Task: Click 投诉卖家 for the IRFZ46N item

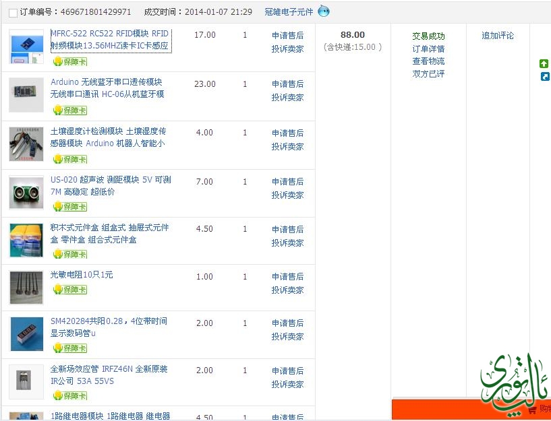Action: pyautogui.click(x=287, y=384)
